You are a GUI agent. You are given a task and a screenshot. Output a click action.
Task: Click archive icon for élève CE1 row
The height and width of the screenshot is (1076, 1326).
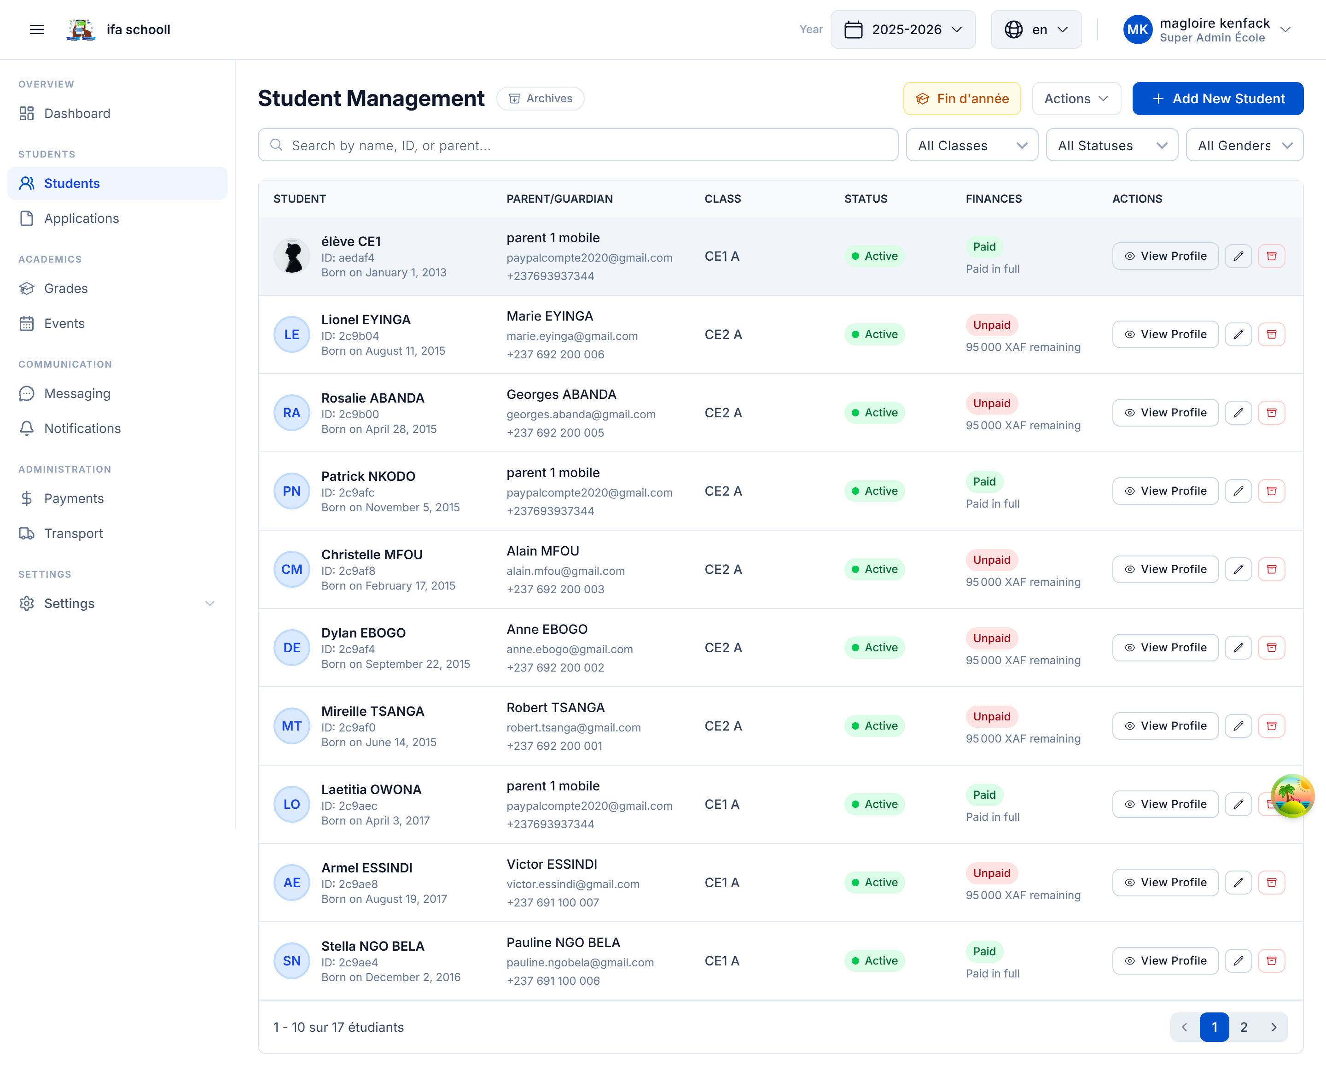coord(1271,256)
